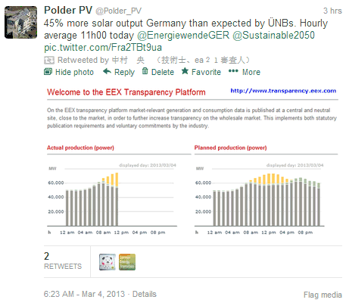Open the @EnergiewendeGER mention link
The image size is (349, 306).
183,35
